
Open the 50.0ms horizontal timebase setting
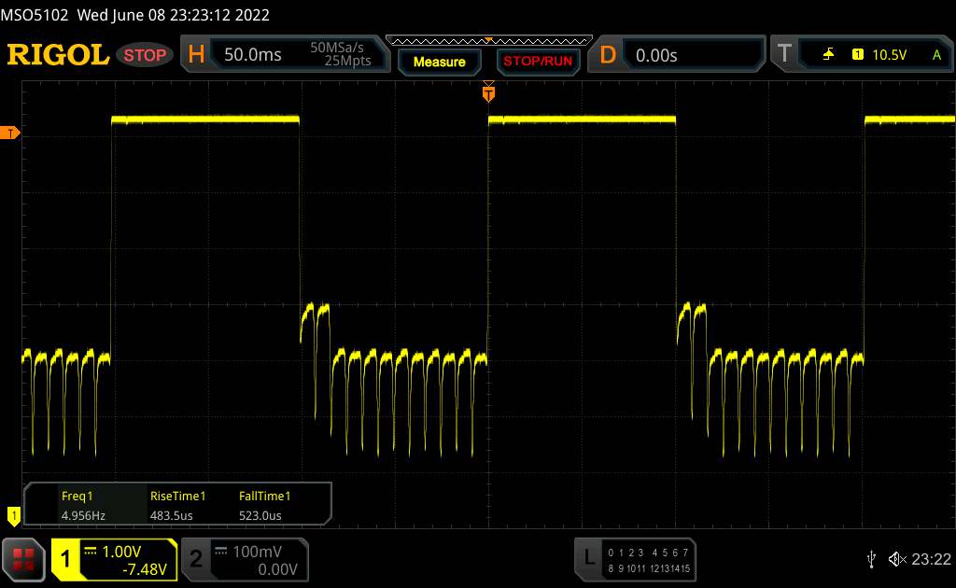point(252,55)
